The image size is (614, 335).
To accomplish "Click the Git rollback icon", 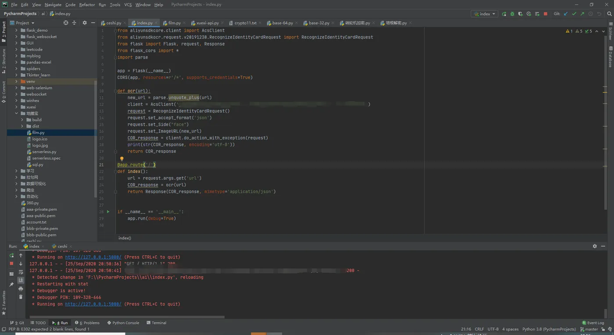I will coord(599,14).
